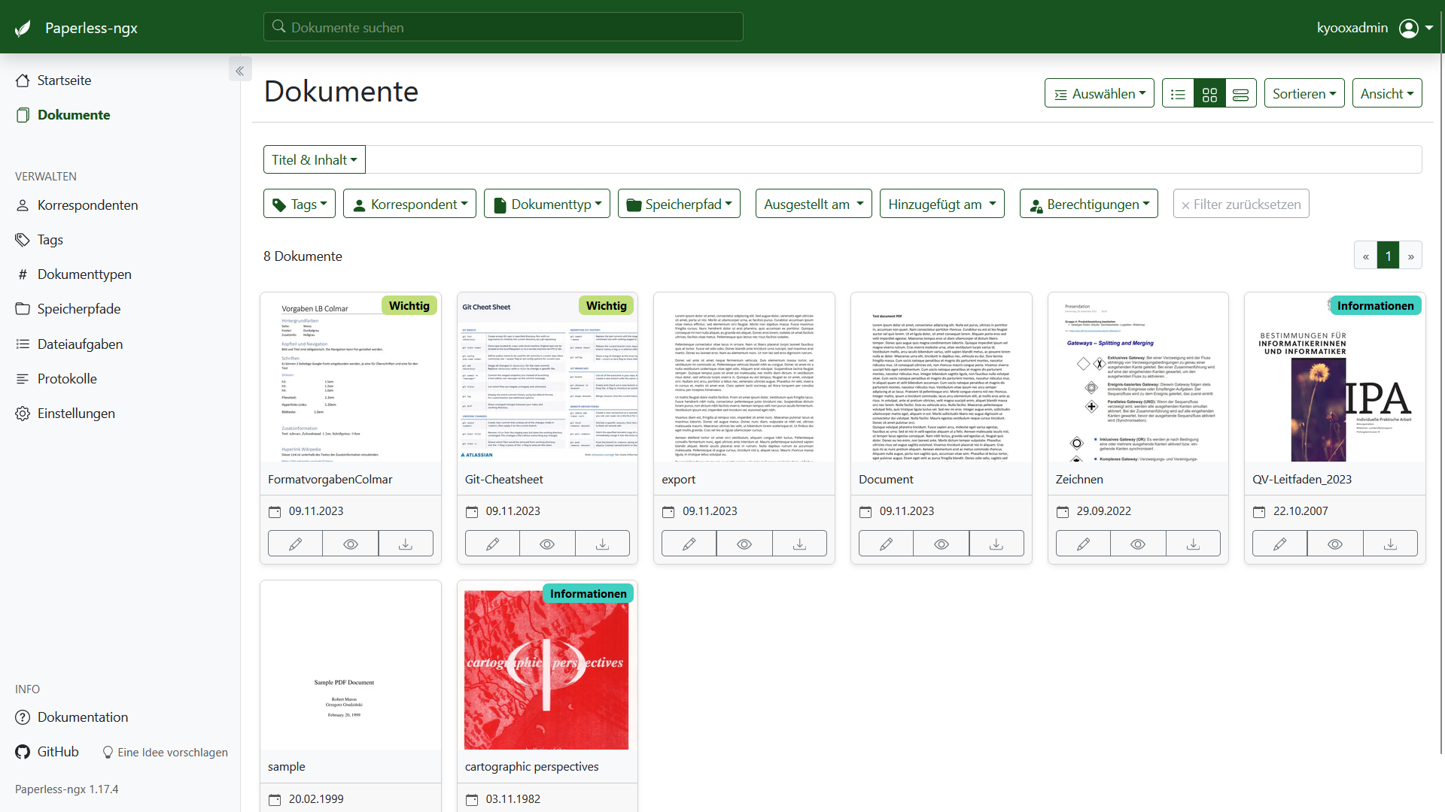Screen dimensions: 1445x812
Task: Click the Paperless-ngx leaf logo
Action: 23,28
